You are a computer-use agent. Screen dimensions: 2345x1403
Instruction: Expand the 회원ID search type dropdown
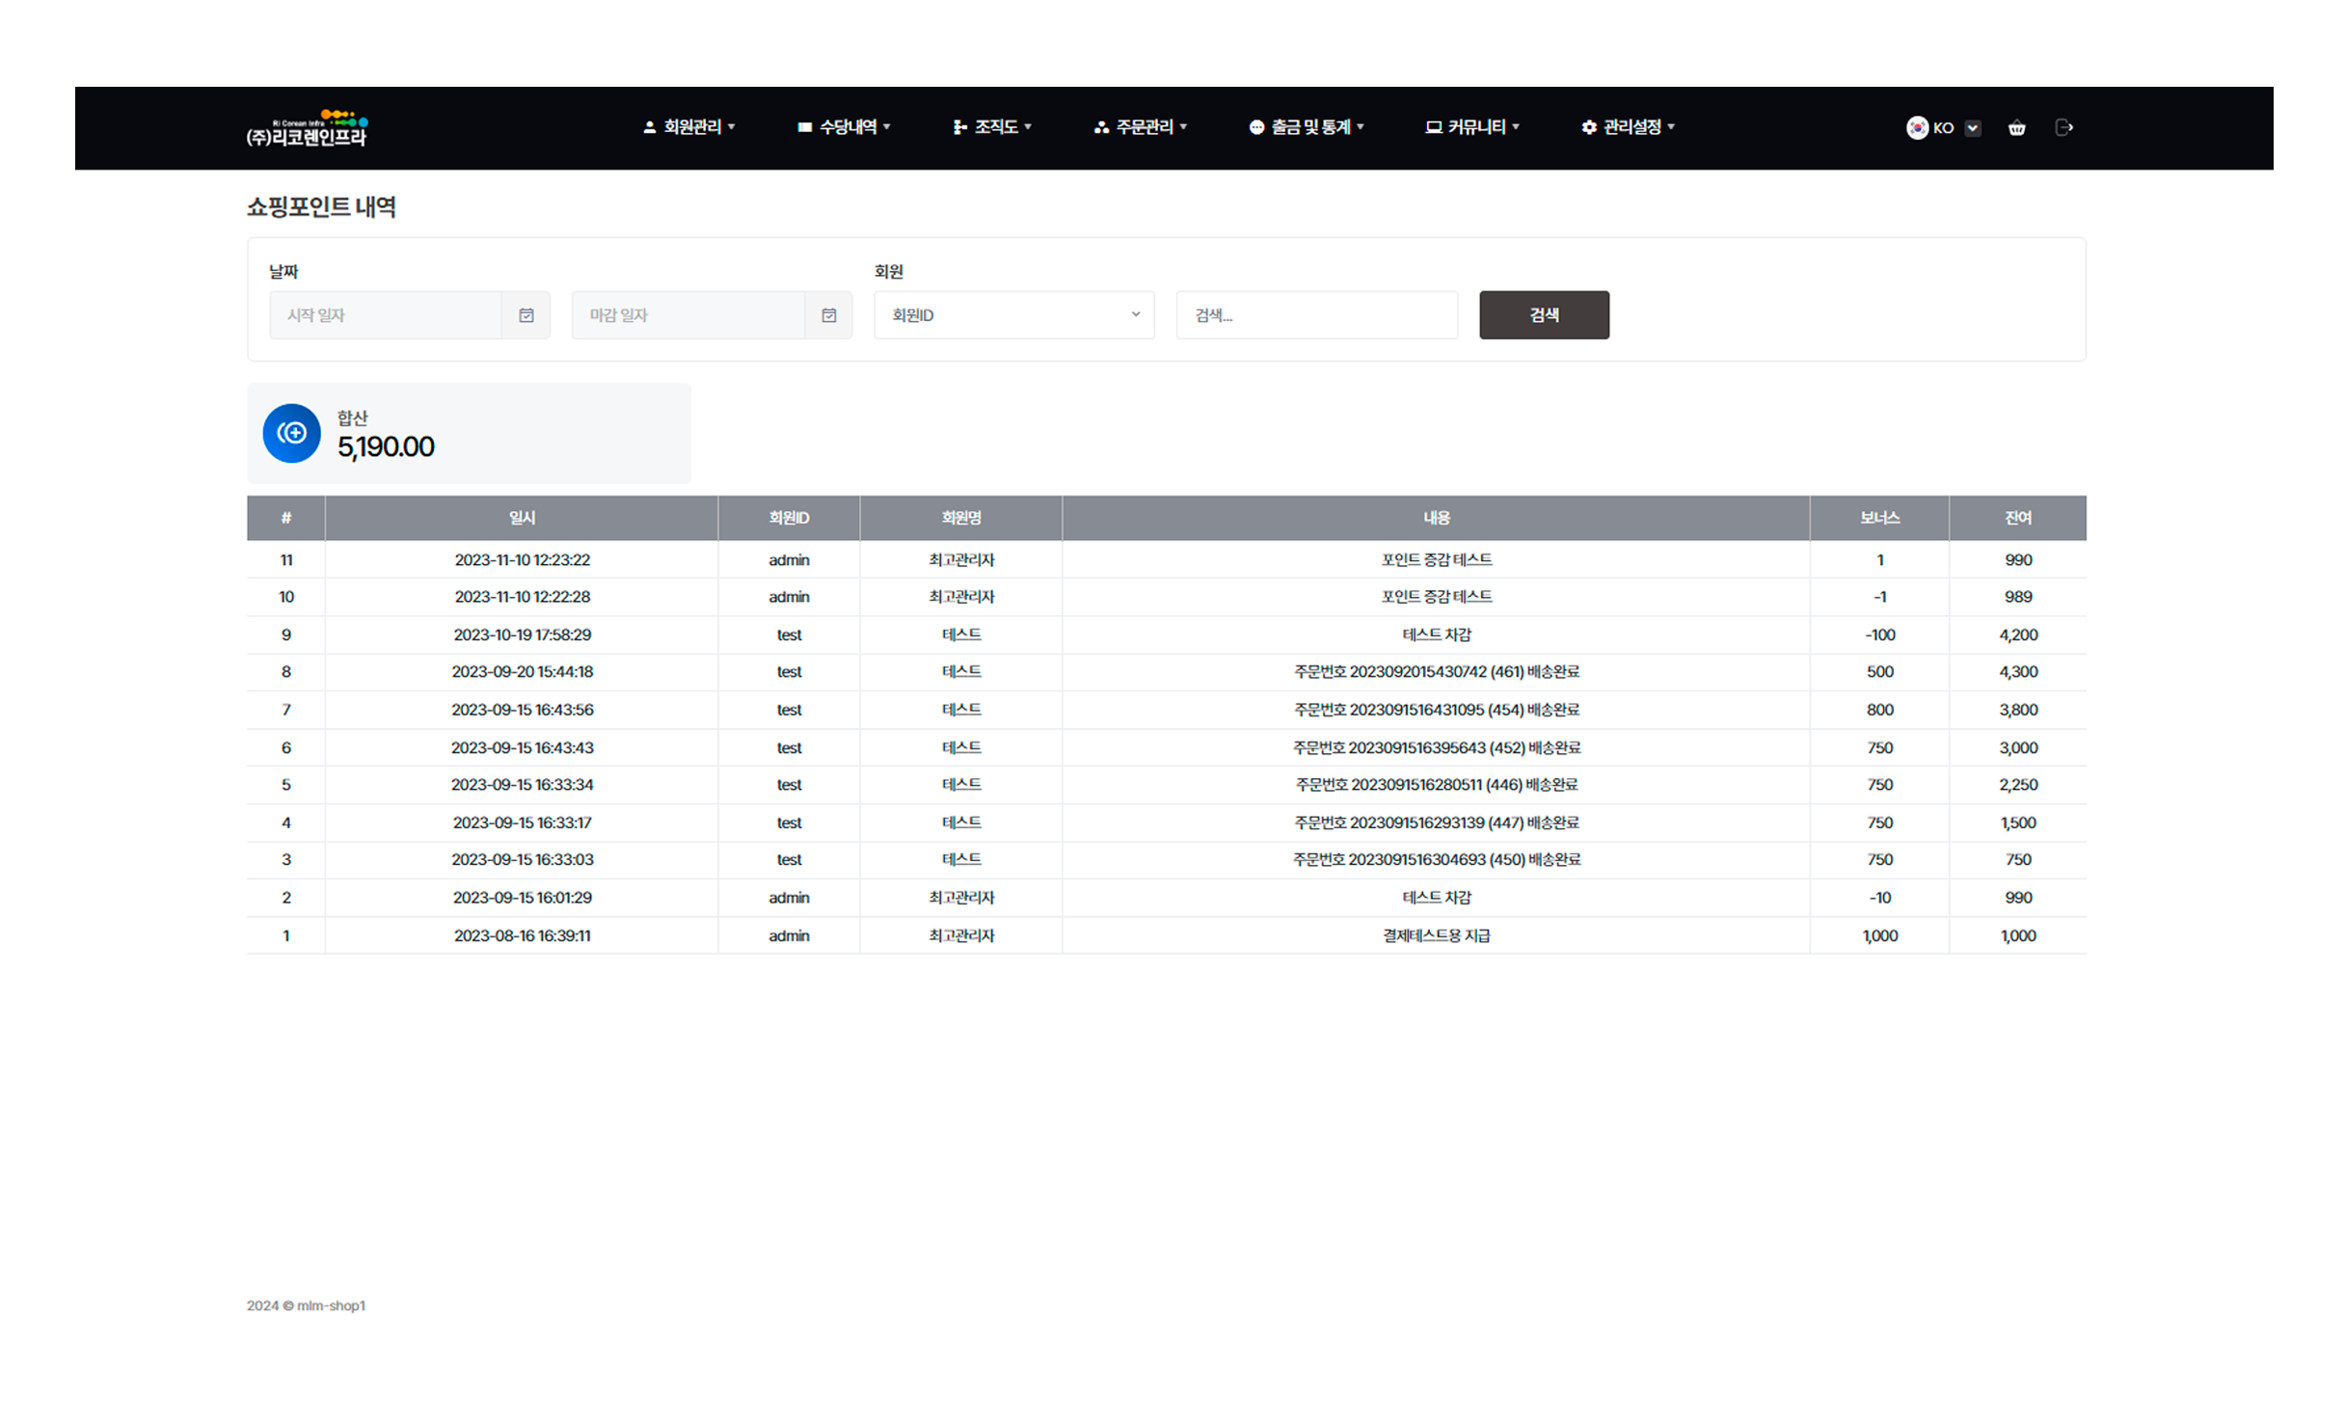click(1014, 315)
